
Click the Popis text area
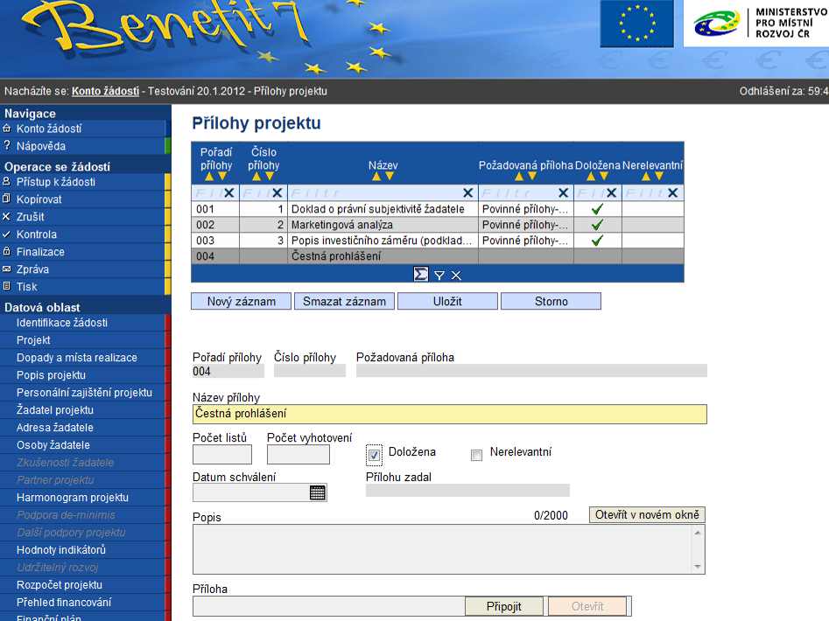pos(449,549)
